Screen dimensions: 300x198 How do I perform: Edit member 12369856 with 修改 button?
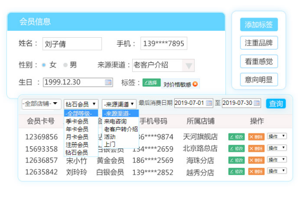pos(237,137)
